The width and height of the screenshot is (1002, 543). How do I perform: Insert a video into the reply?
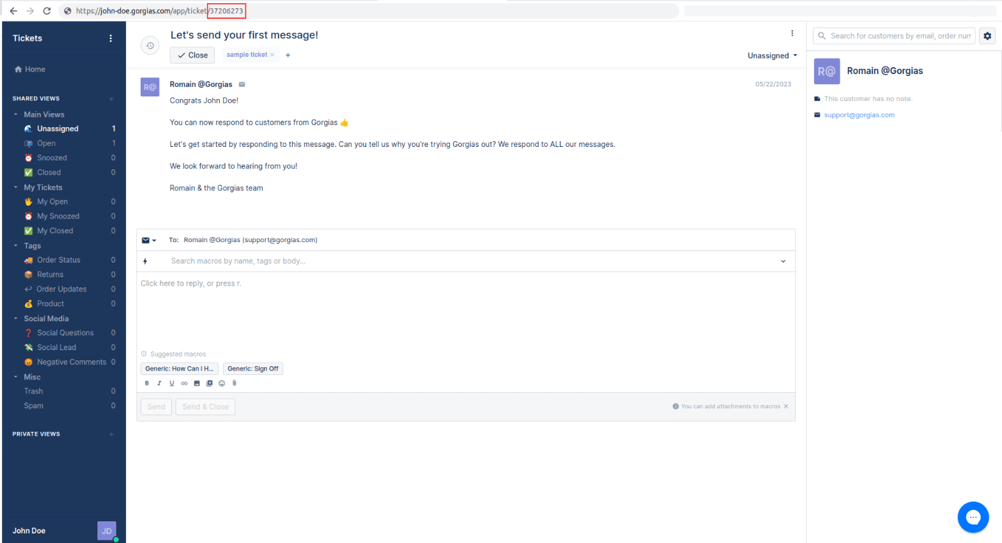(x=209, y=383)
